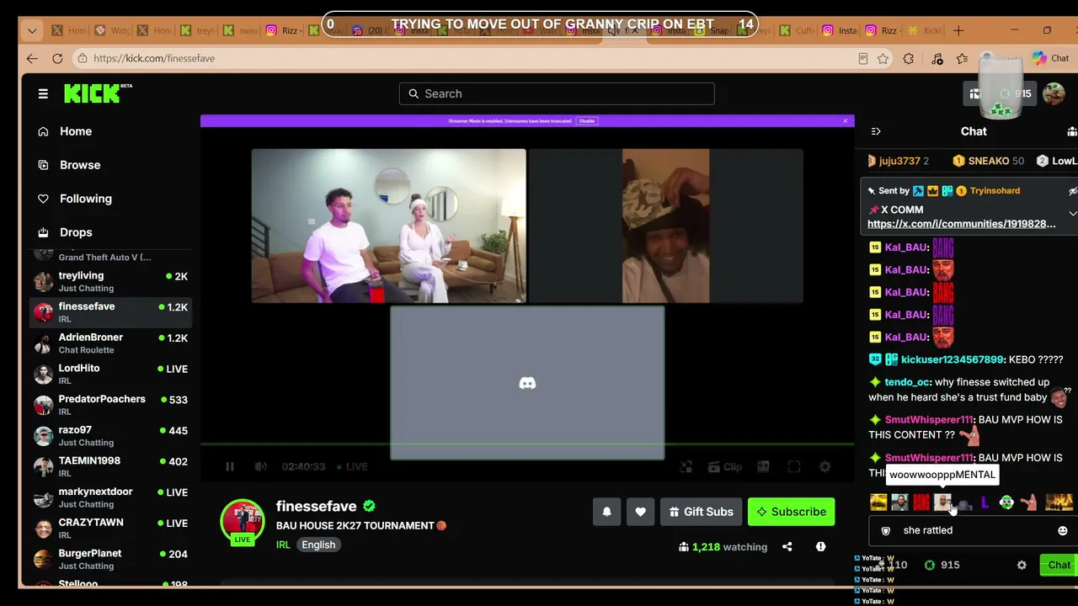Click the kick.com/finessefave address bar
1078x606 pixels.
coord(463,59)
